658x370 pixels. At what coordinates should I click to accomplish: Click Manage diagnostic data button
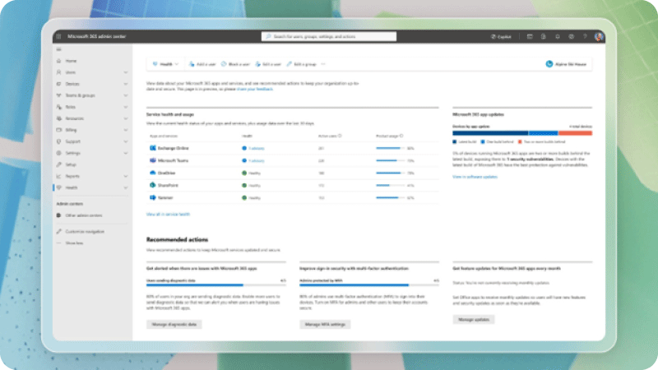coord(174,324)
